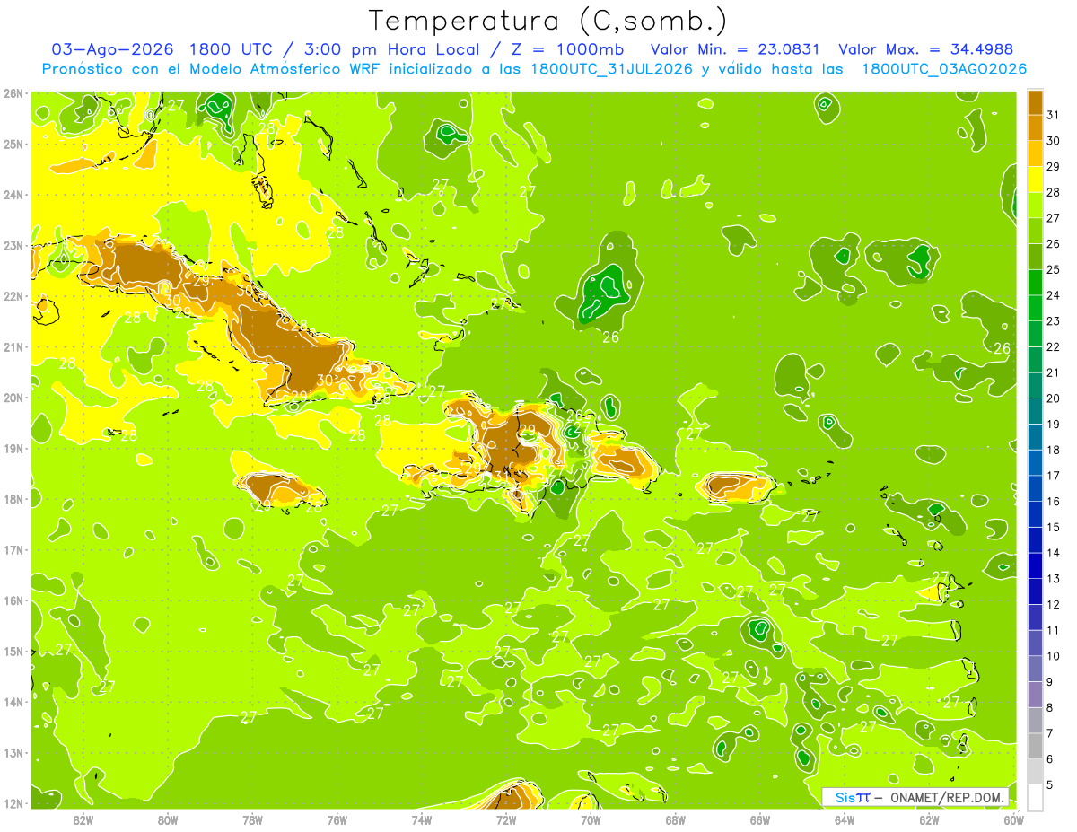This screenshot has width=1077, height=832.
Task: Click the "23N" latitude axis label
Action: pyautogui.click(x=13, y=245)
